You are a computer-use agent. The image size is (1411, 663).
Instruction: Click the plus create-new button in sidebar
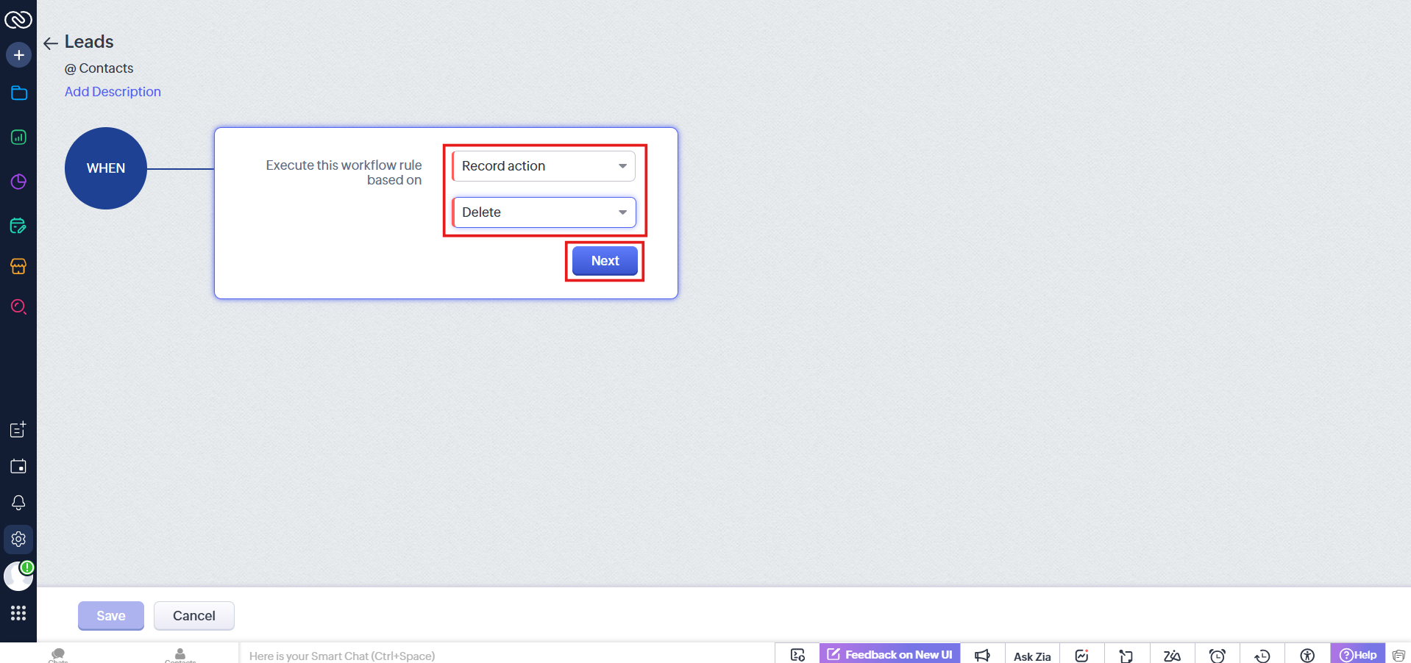[x=18, y=55]
